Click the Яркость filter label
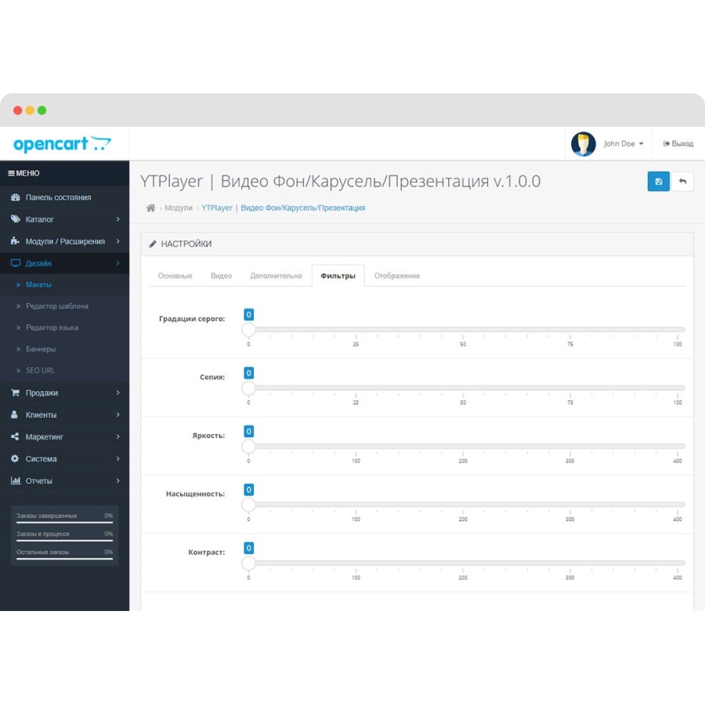This screenshot has width=705, height=705. (x=208, y=436)
